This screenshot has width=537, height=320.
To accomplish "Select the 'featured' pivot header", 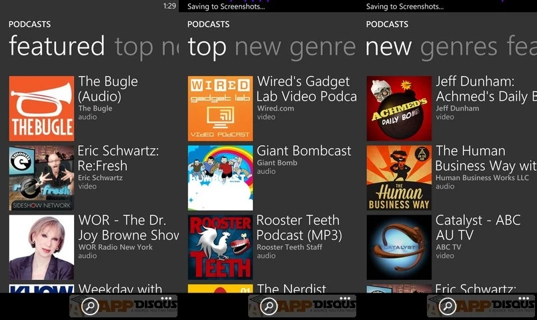I will (x=57, y=45).
